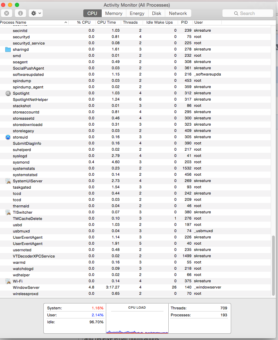
Task: Sort by CPU Time column
Action: [x=109, y=22]
